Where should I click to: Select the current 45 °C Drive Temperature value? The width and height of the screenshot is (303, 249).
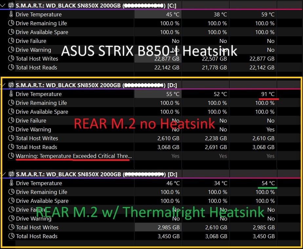pyautogui.click(x=172, y=14)
